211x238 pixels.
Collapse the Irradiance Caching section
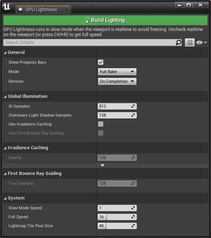coord(5,148)
